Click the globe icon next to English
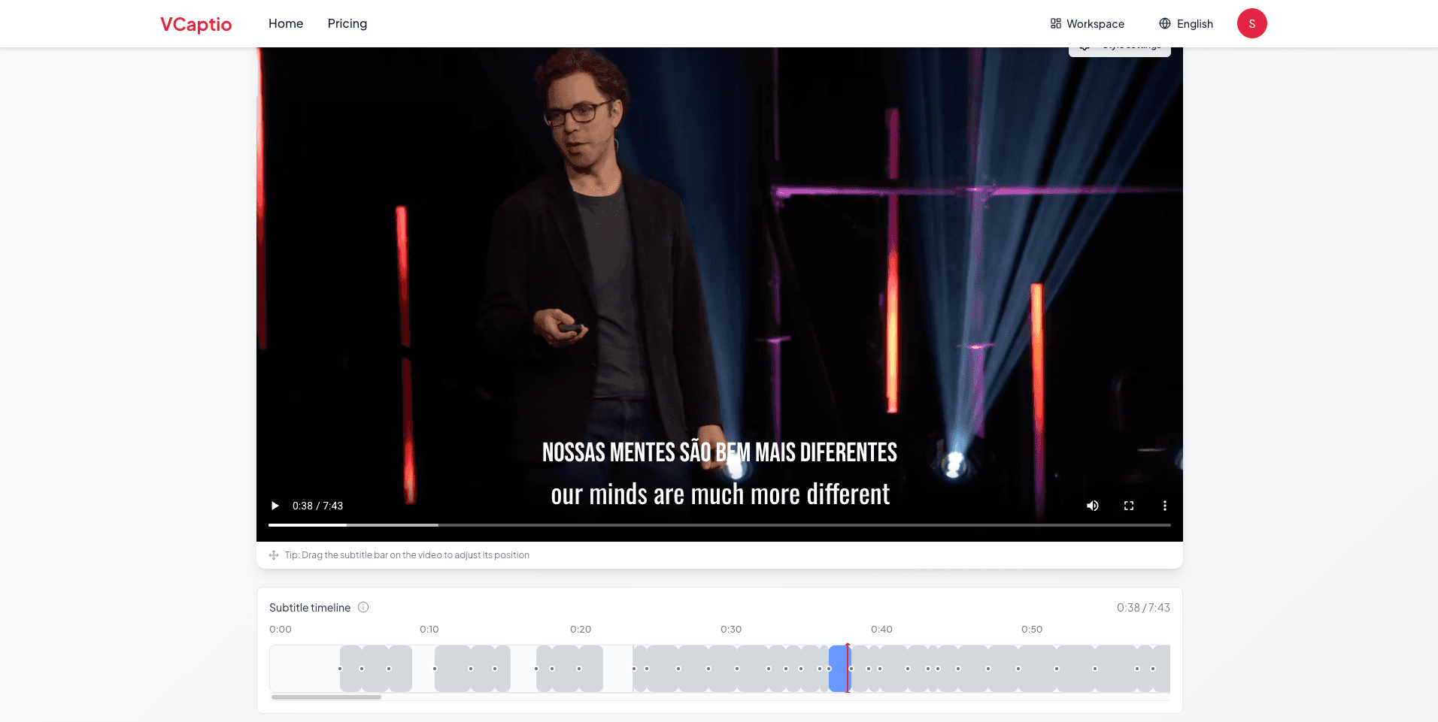Screen dimensions: 1438x722 coord(1164,23)
